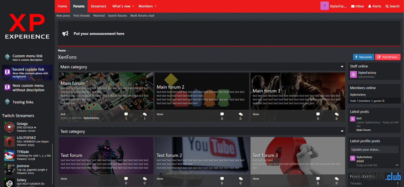Click Find threads sub-navigation link
This screenshot has width=404, height=187.
pos(82,15)
